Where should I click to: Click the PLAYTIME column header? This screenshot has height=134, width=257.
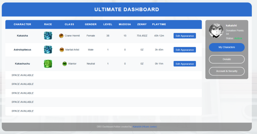coord(159,24)
